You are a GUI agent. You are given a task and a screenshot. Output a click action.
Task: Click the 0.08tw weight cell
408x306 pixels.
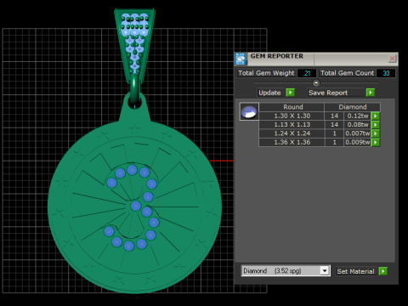pos(358,125)
